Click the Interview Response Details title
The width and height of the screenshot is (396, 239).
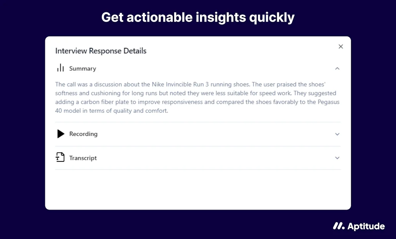pyautogui.click(x=101, y=51)
